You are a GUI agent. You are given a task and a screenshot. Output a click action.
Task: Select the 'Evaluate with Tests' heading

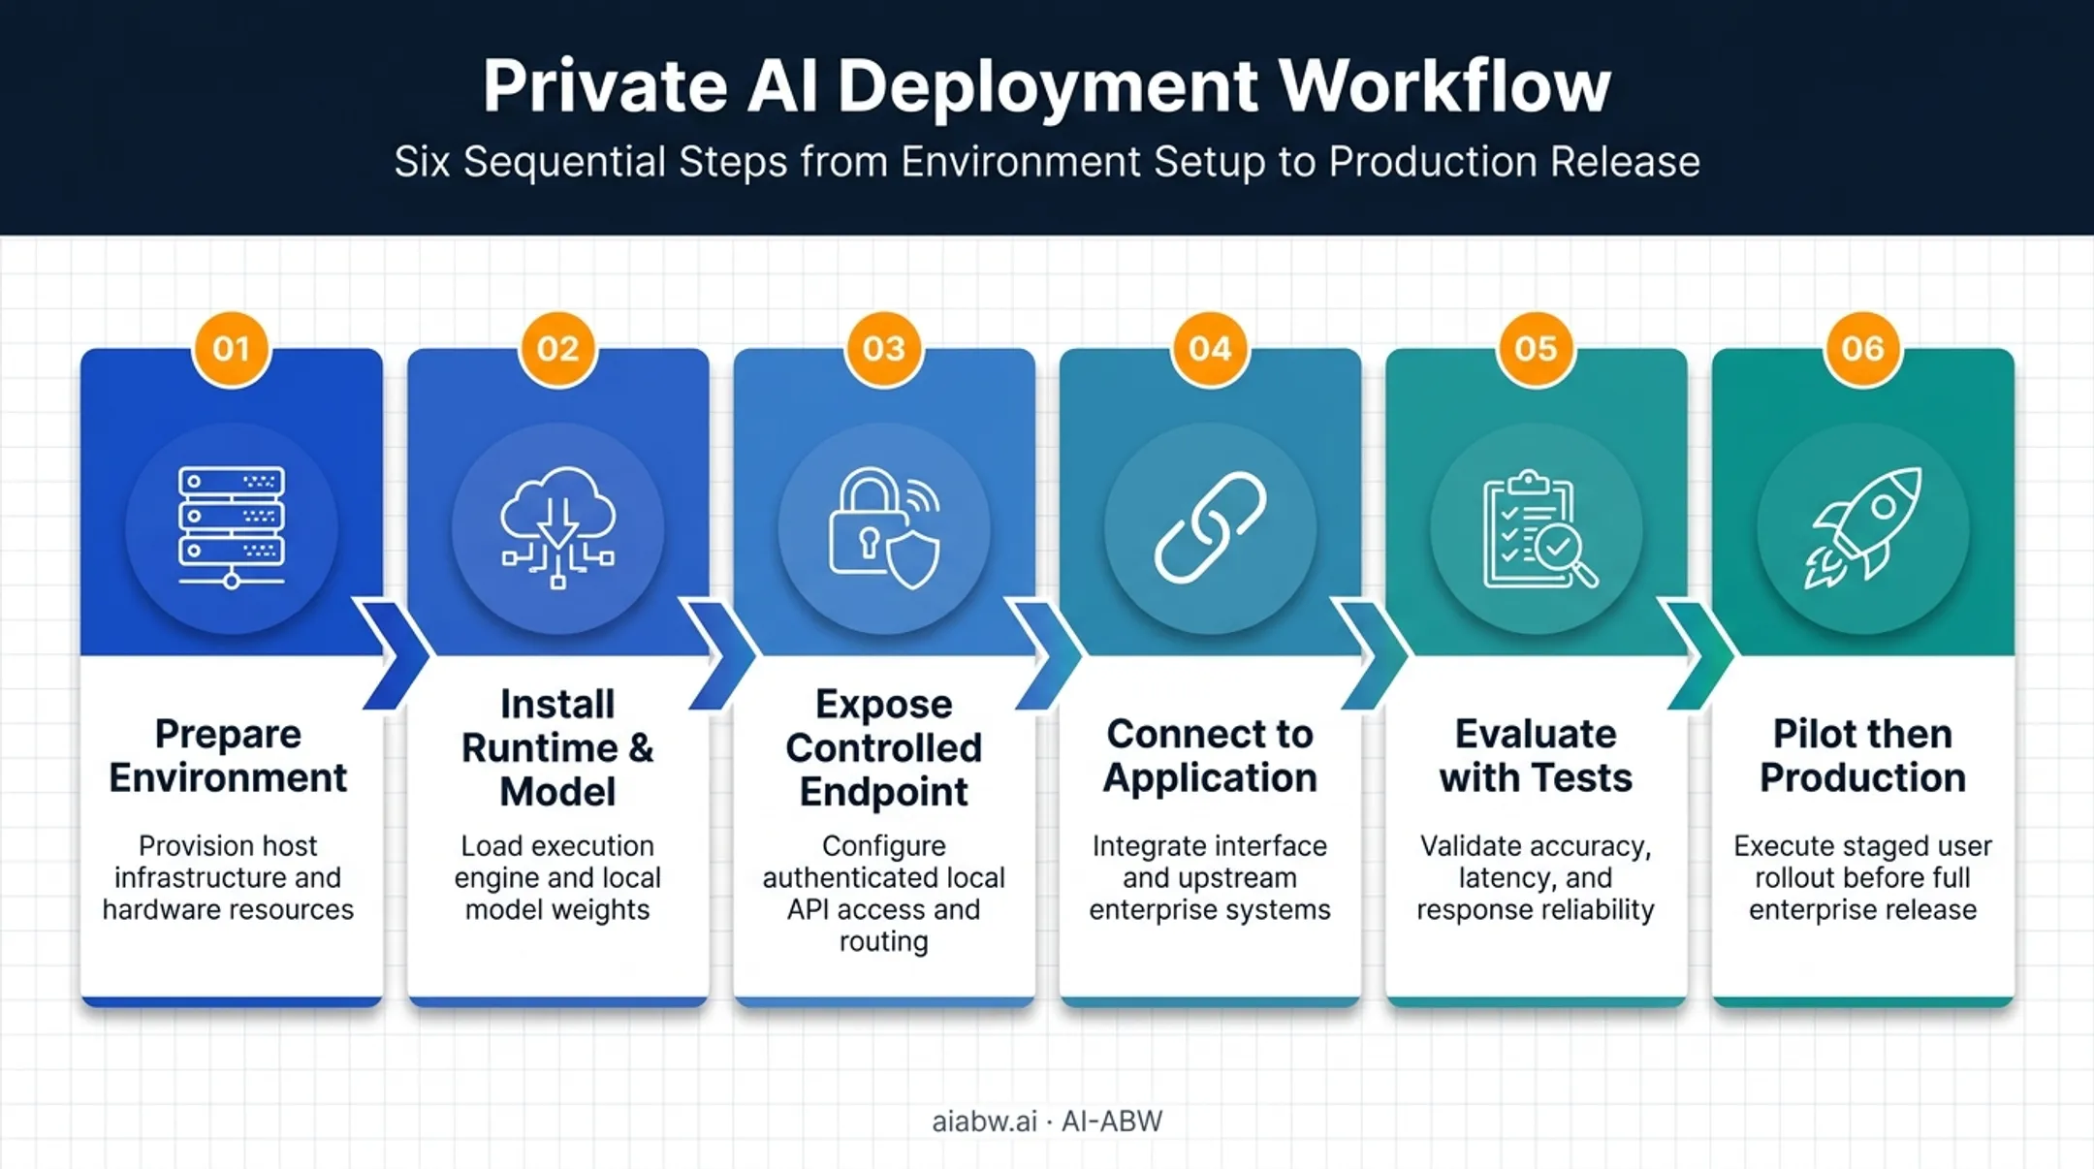tap(1536, 756)
